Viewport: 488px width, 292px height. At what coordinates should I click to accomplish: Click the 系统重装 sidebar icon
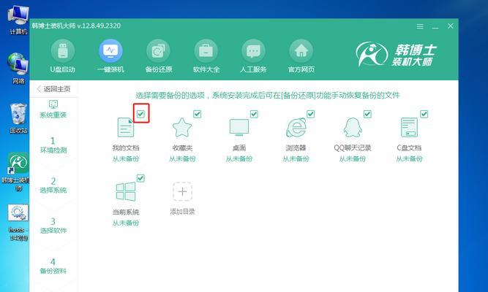pos(53,104)
